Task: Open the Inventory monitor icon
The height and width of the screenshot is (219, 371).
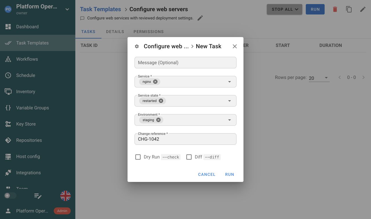Action: (x=8, y=92)
